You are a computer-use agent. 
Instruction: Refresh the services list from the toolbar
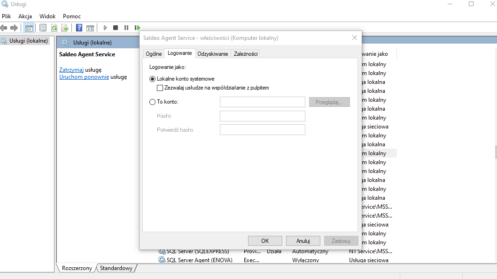[54, 28]
